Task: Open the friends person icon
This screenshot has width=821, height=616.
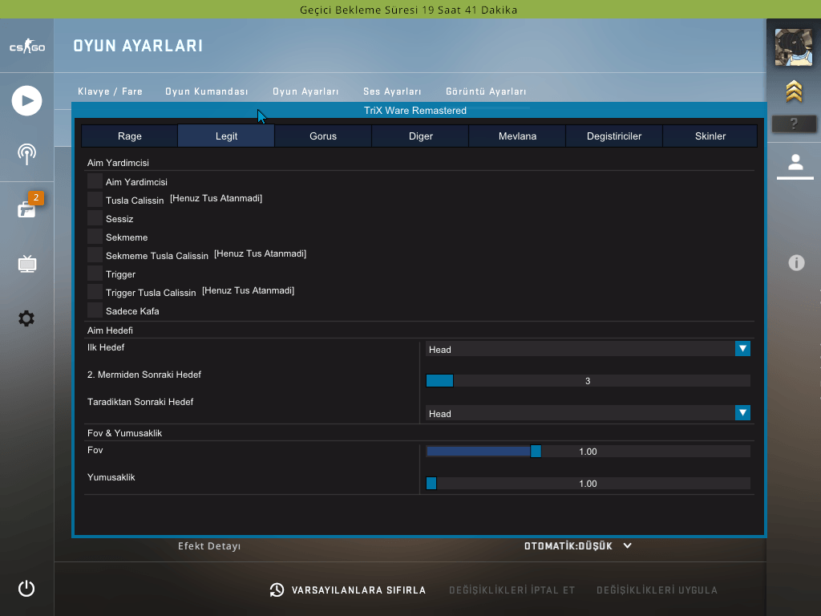Action: point(795,162)
